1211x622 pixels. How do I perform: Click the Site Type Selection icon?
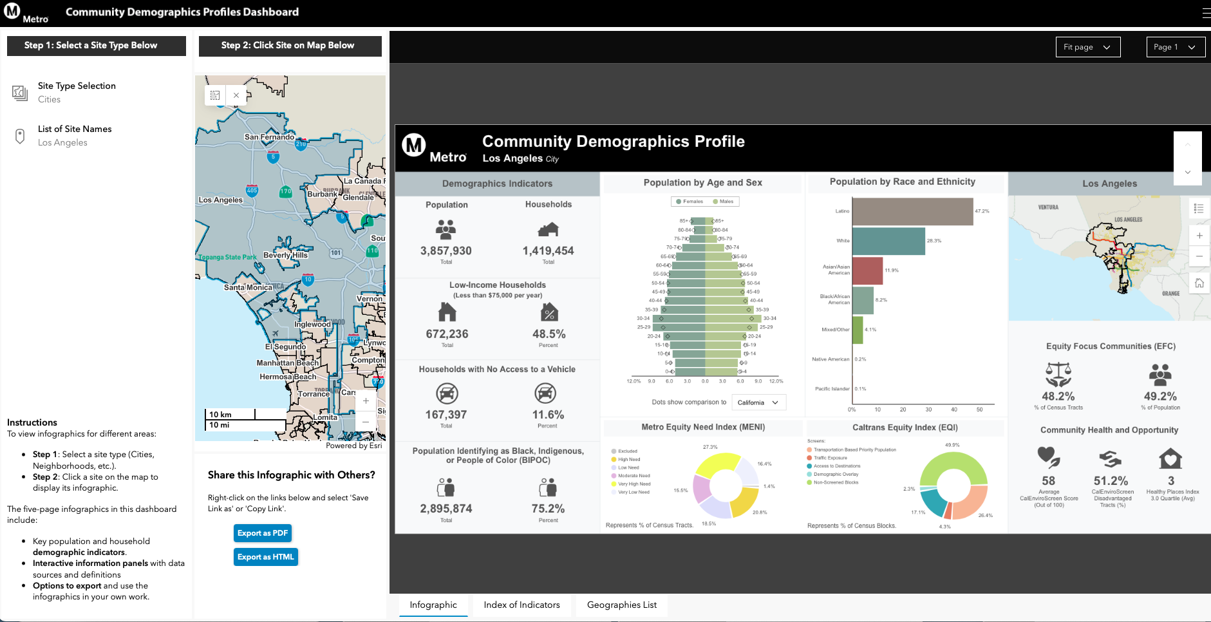coord(20,93)
